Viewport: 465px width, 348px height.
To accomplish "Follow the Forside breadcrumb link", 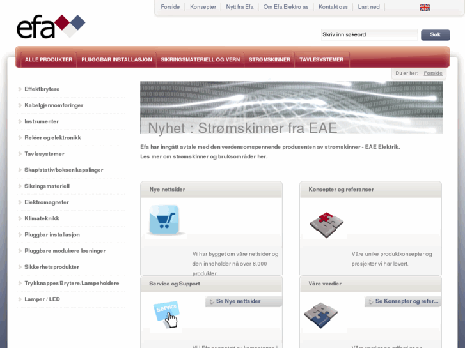I will [433, 73].
